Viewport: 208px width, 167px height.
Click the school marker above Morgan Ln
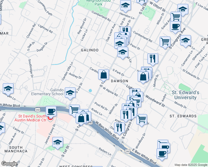[x=8, y=89]
